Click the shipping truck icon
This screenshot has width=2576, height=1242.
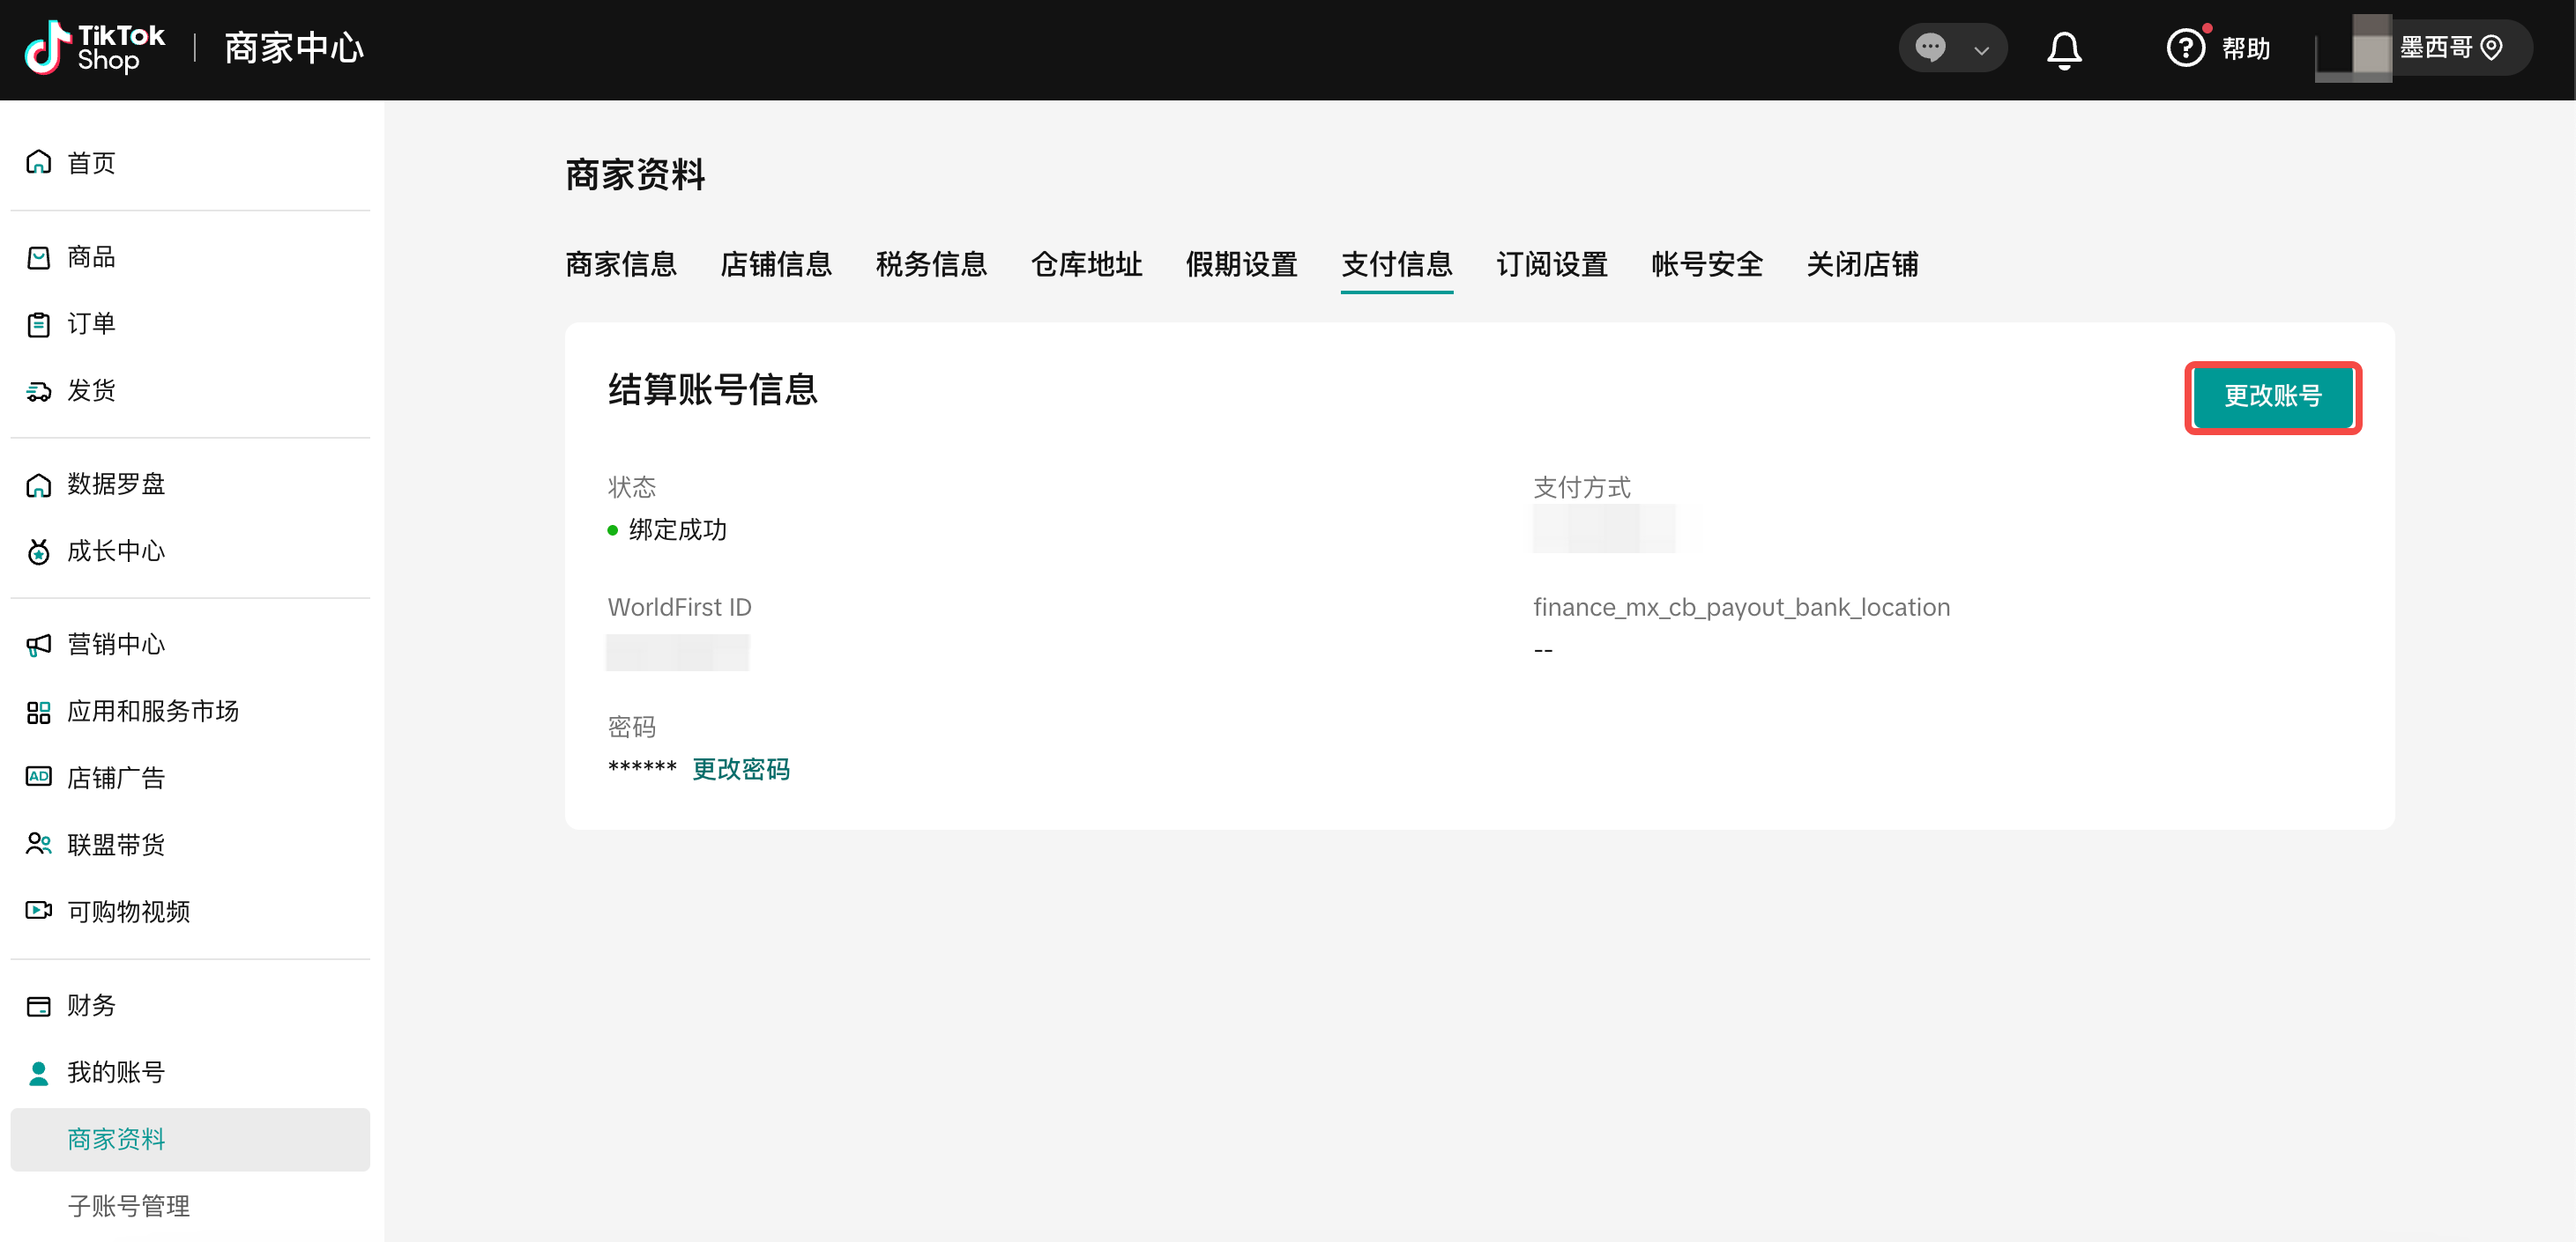(38, 391)
